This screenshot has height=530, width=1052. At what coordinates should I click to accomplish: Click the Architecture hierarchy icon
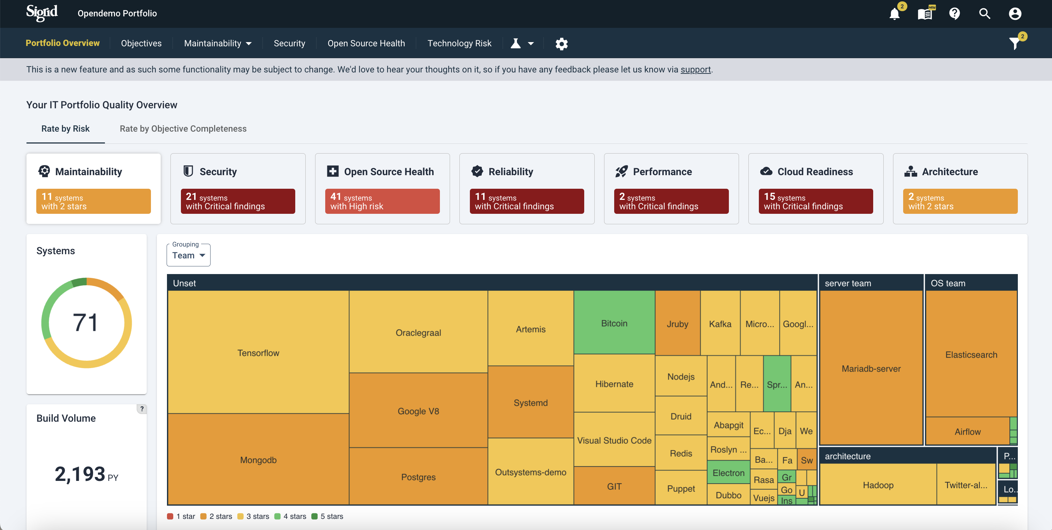tap(911, 171)
